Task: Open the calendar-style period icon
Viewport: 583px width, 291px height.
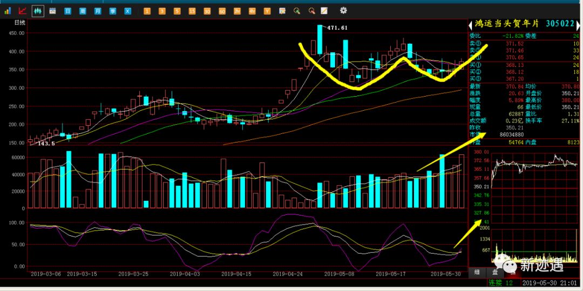Action: [x=52, y=11]
